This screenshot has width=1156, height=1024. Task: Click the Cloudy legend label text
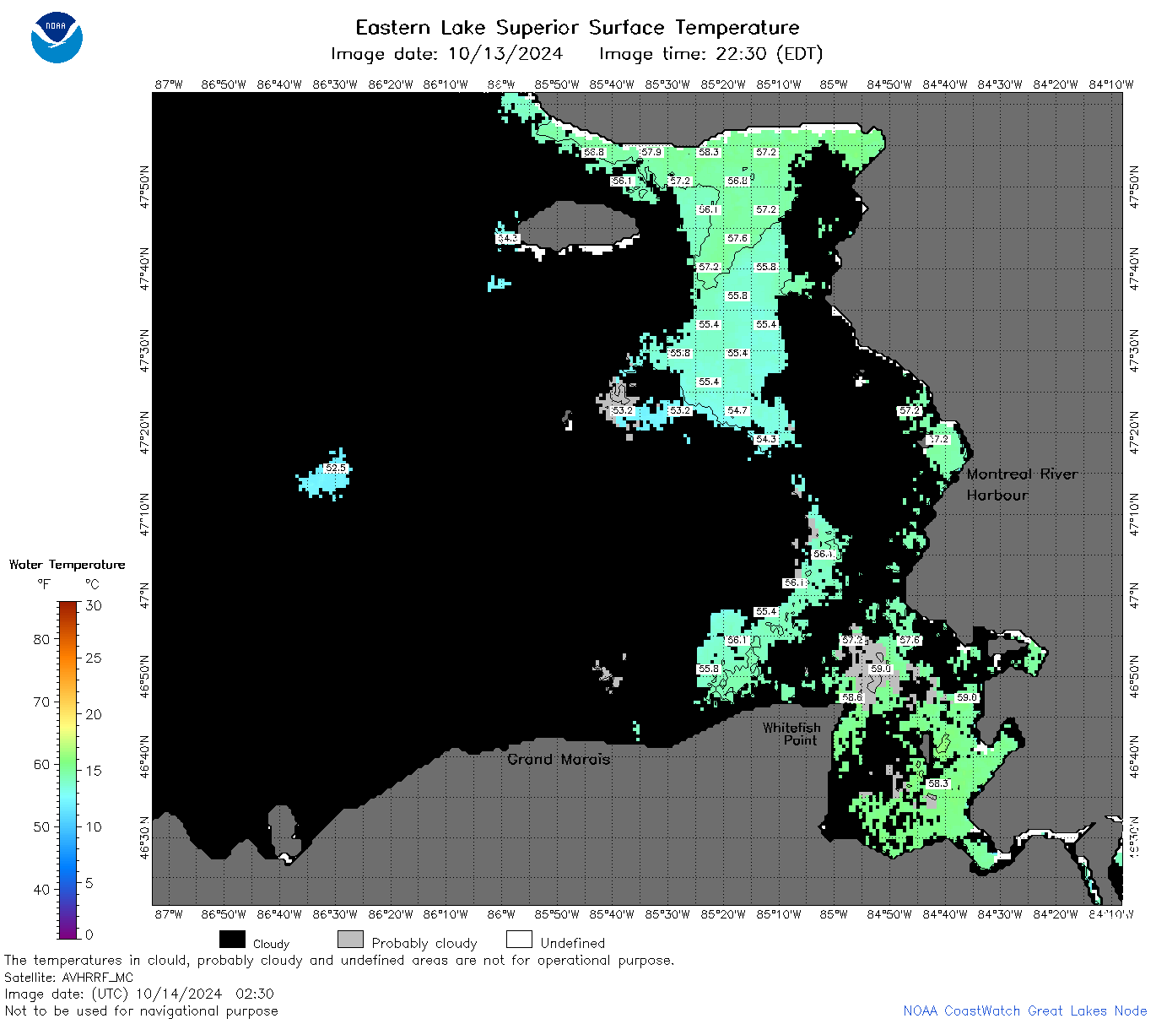pos(271,944)
